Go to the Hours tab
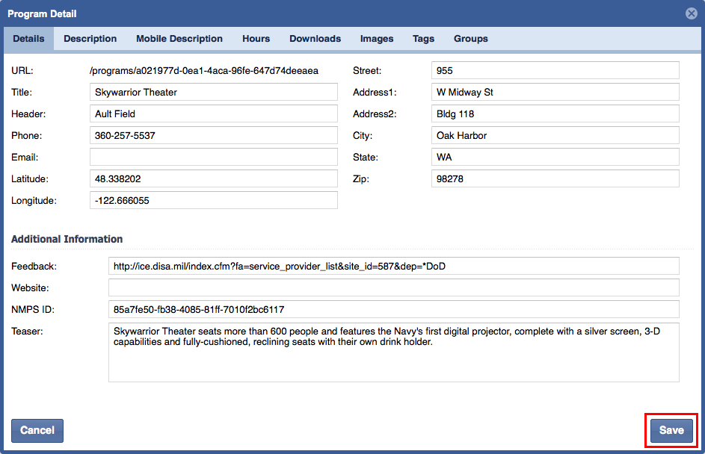Viewport: 705px width, 454px height. (x=256, y=39)
